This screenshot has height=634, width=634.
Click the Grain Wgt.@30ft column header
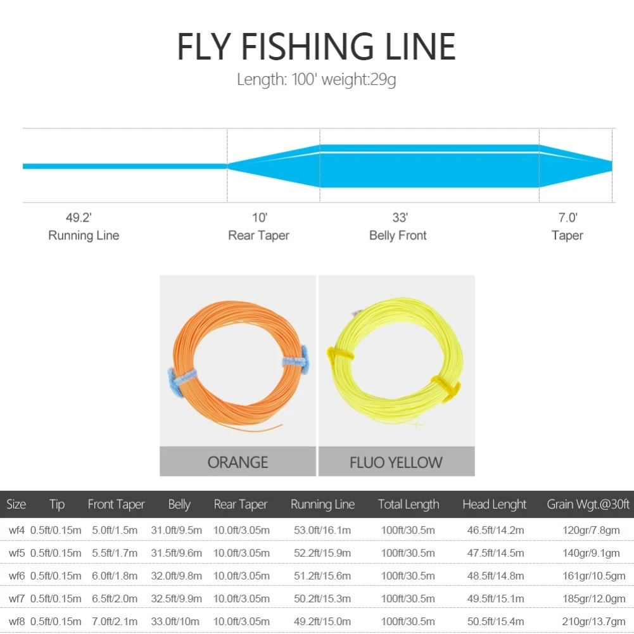[x=588, y=504]
